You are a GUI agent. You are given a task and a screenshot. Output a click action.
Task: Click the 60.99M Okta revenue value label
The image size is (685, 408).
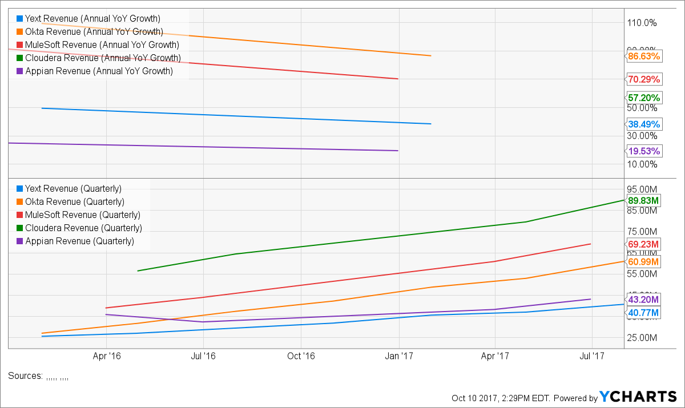point(644,262)
